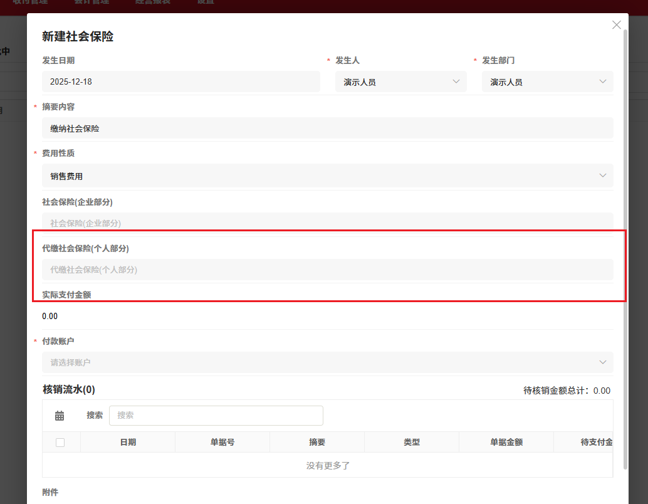The width and height of the screenshot is (648, 504).
Task: Click the 日期 column header
Action: pos(128,443)
